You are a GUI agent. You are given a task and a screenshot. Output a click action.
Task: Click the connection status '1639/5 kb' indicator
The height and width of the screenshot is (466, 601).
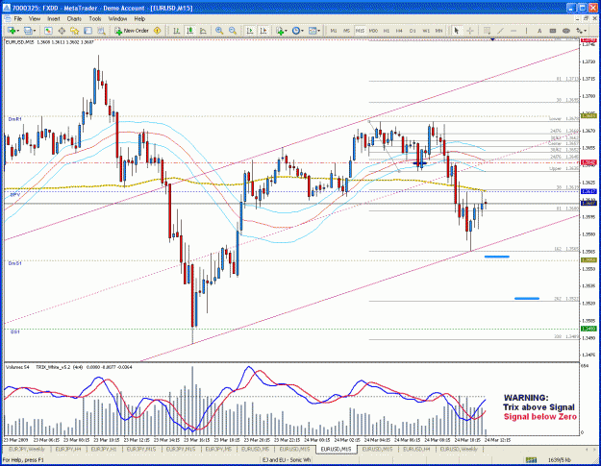coord(560,460)
